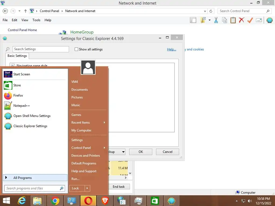Launch Internet Explorer from the taskbar

(x=22, y=201)
